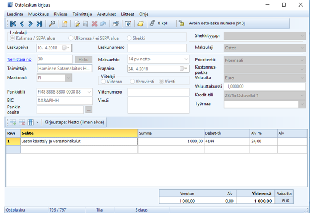
Task: Create a new invoice with new-document icon
Action: point(64,23)
